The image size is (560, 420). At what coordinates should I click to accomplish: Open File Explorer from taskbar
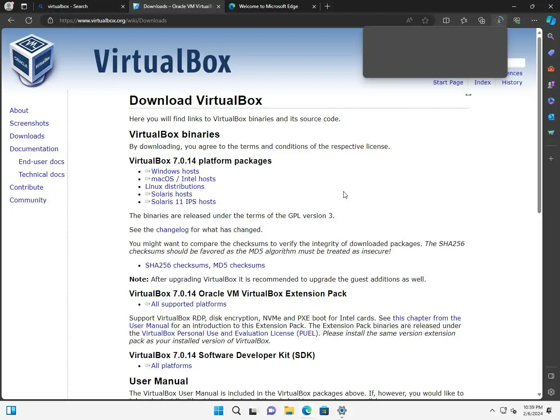(289, 410)
